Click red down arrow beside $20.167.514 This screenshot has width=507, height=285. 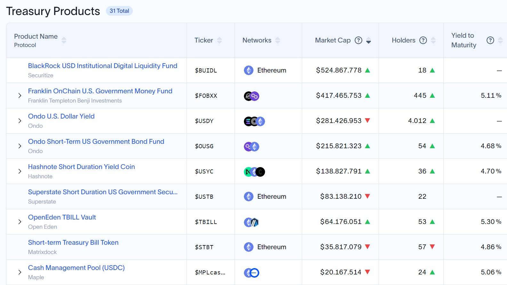(367, 272)
